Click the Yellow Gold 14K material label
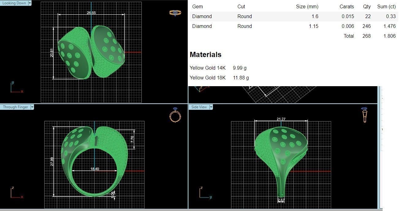 [208, 68]
